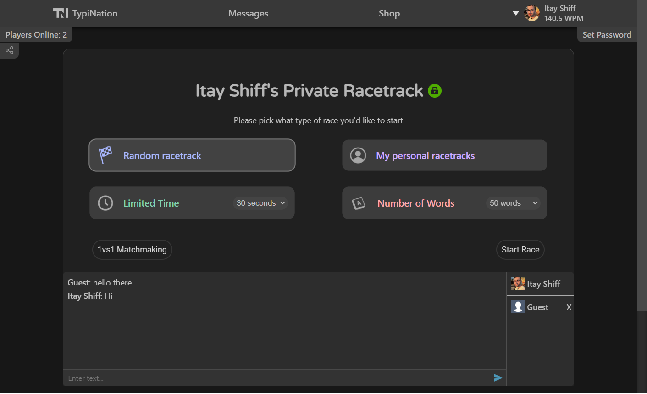Screen dimensions: 647x394
Task: Go to TypiNation home link
Action: tap(85, 13)
